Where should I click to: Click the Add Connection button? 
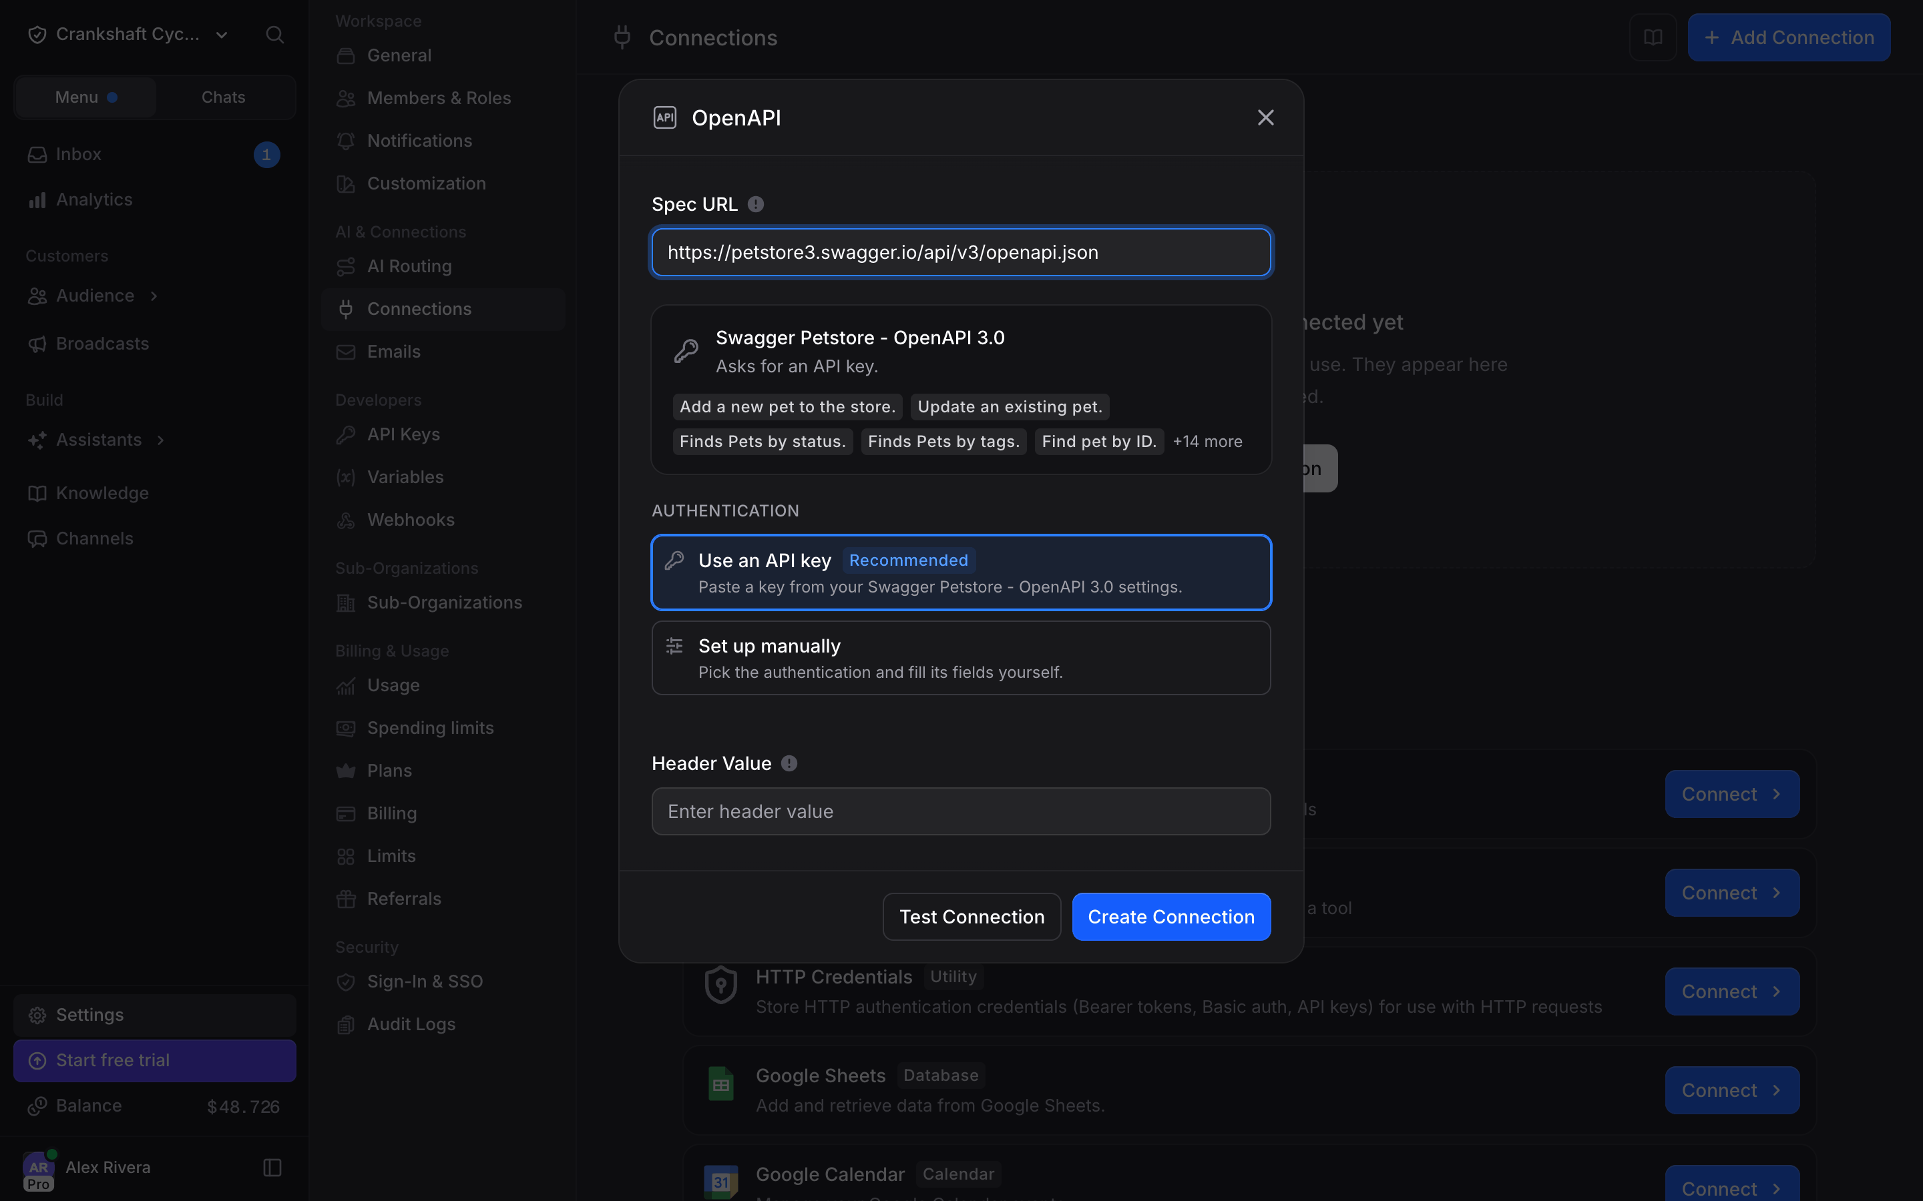pos(1789,37)
